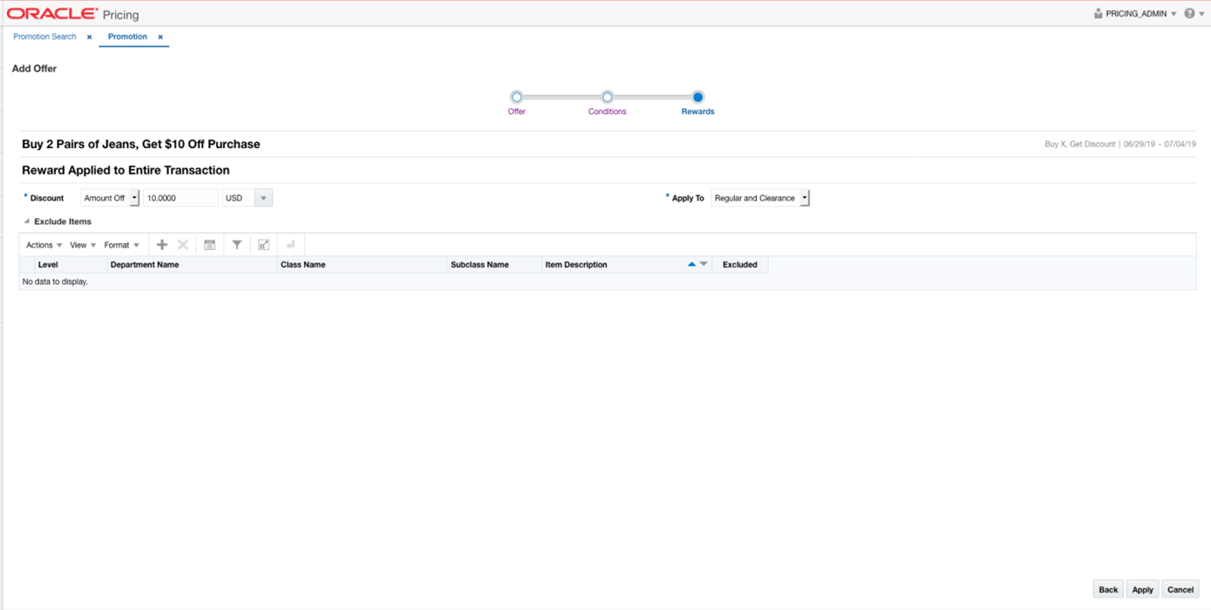The height and width of the screenshot is (610, 1211).
Task: Click the sort ascending arrow on Item Description
Action: click(691, 264)
